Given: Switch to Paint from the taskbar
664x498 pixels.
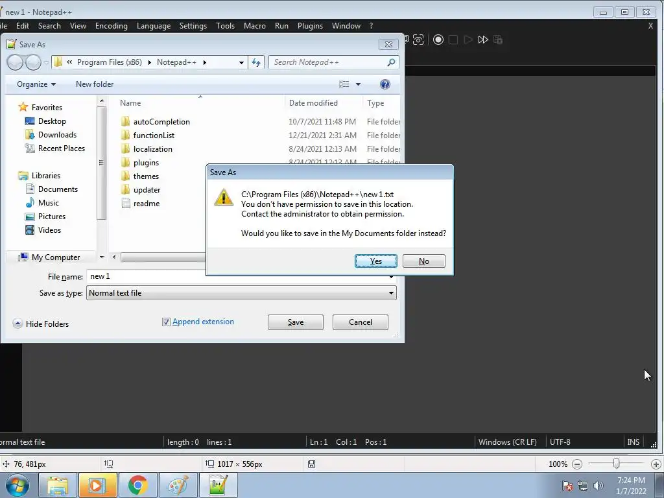Looking at the screenshot, I should [178, 485].
